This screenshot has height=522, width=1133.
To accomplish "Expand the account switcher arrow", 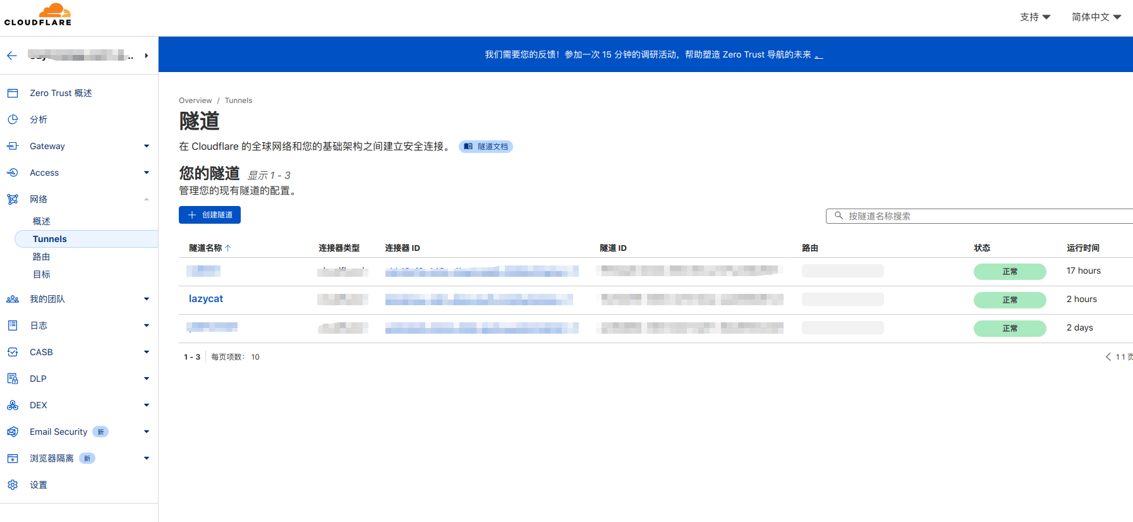I will tap(146, 56).
